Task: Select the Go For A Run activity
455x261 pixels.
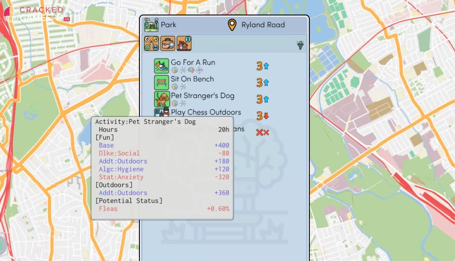Action: coord(193,62)
